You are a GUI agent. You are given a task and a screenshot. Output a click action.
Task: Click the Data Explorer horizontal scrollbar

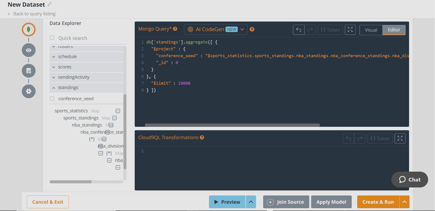(x=71, y=182)
